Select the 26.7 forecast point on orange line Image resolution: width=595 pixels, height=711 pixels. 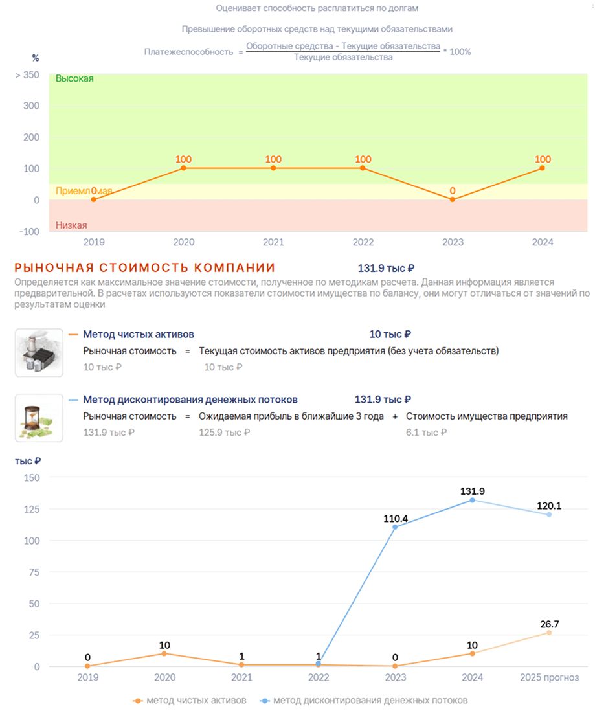[549, 633]
